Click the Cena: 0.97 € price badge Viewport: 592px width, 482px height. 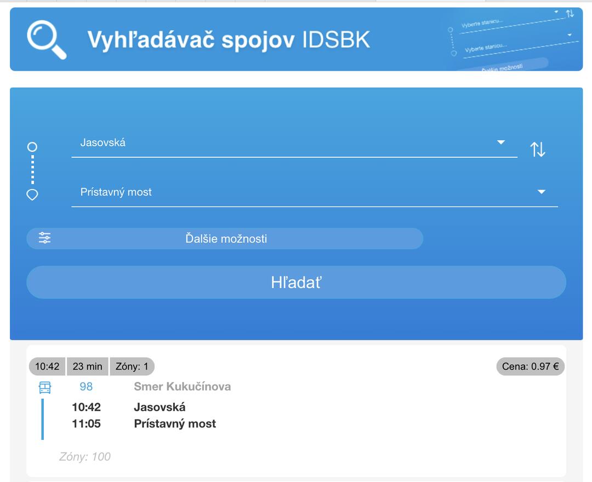(x=530, y=366)
